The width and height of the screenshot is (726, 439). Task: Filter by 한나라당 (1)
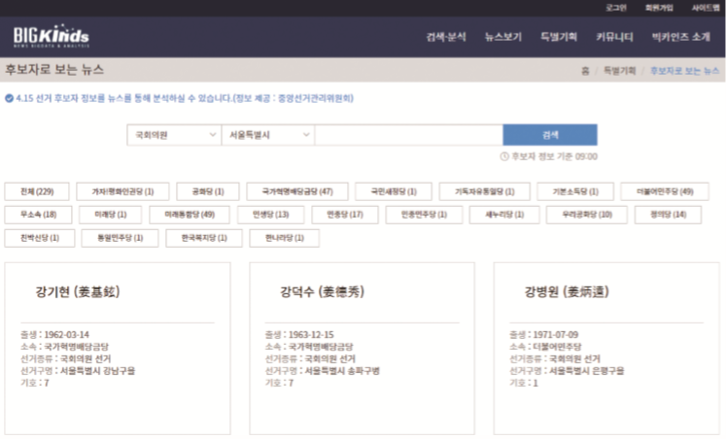tap(285, 238)
